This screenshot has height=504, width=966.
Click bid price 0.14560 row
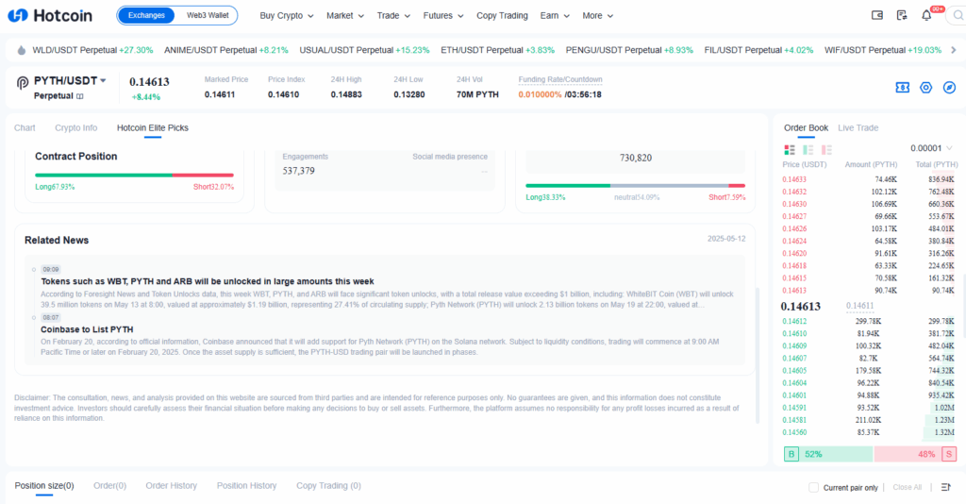point(869,432)
